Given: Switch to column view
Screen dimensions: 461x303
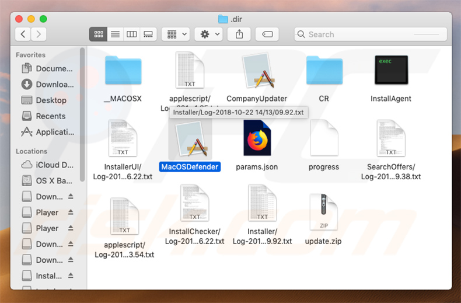Looking at the screenshot, I should [x=131, y=34].
